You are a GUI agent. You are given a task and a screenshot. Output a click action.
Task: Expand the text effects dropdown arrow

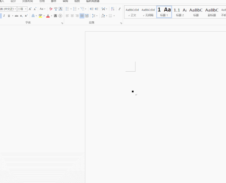[36, 16]
